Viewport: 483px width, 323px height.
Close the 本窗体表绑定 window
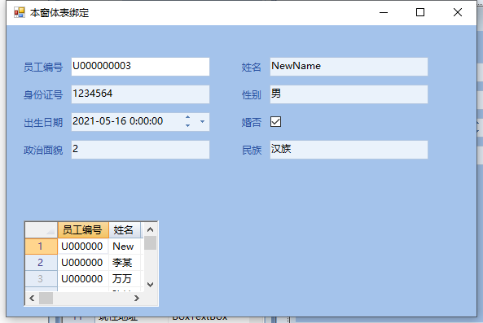point(458,13)
